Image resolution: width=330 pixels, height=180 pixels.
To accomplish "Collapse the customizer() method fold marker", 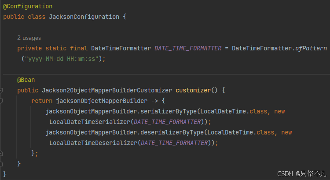I will pyautogui.click(x=1, y=91).
